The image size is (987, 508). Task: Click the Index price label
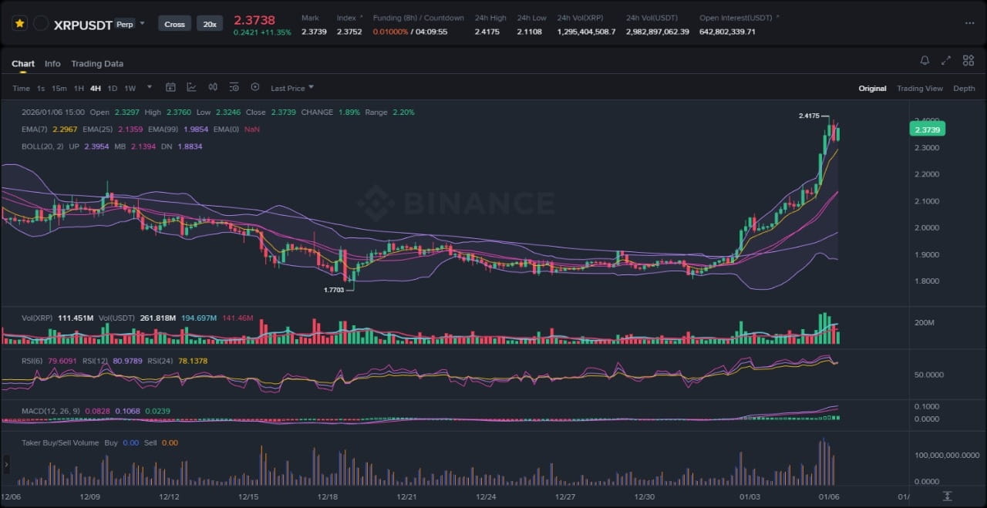[346, 18]
